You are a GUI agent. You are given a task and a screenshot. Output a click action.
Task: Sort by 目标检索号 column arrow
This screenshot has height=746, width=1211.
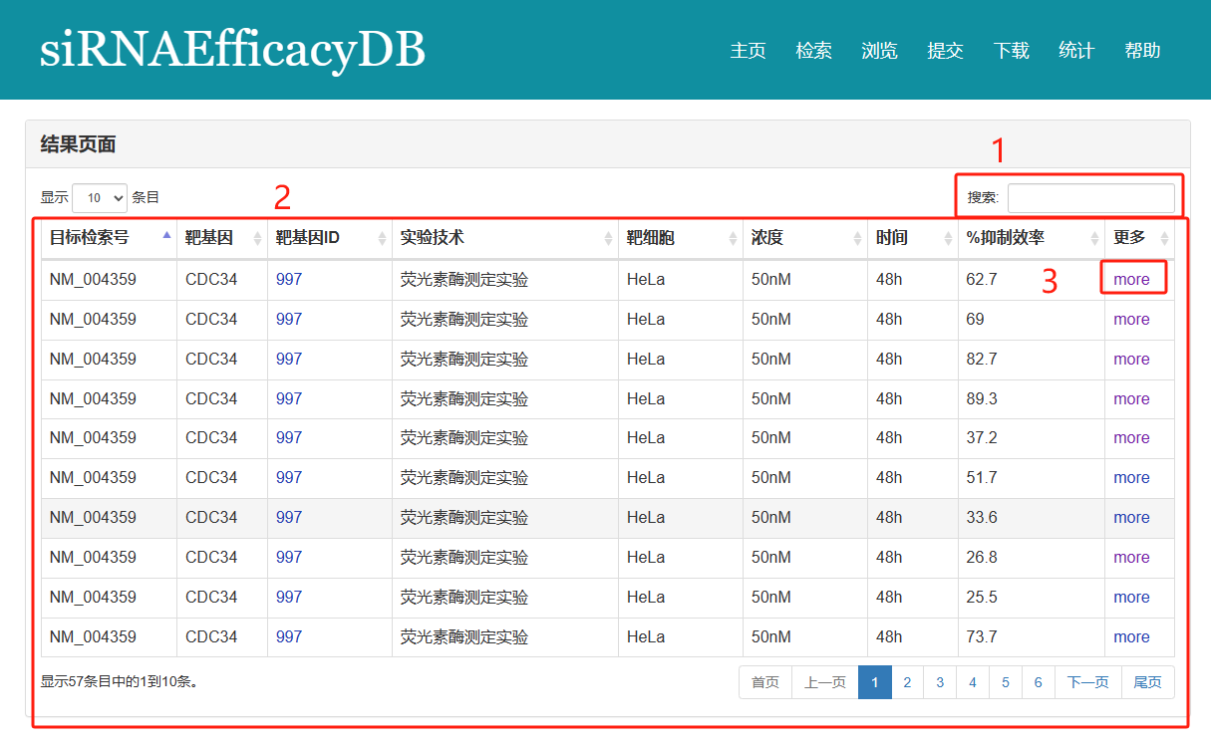tap(166, 237)
